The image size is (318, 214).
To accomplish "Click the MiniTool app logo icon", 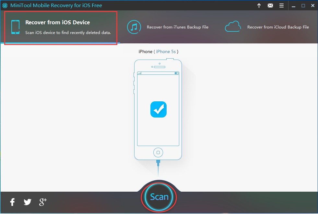I will [x=5, y=6].
